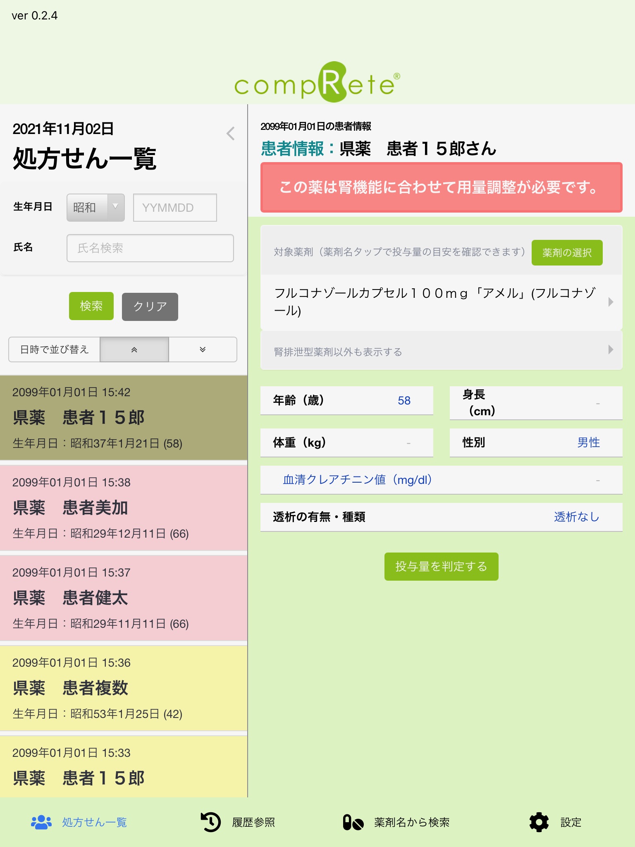Click the 対象薬剤 instruction text

pos(399,252)
